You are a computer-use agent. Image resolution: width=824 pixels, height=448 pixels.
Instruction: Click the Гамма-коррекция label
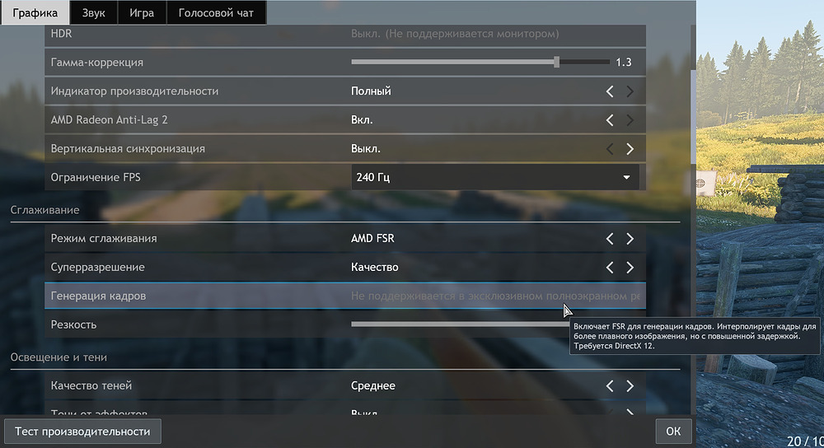96,63
